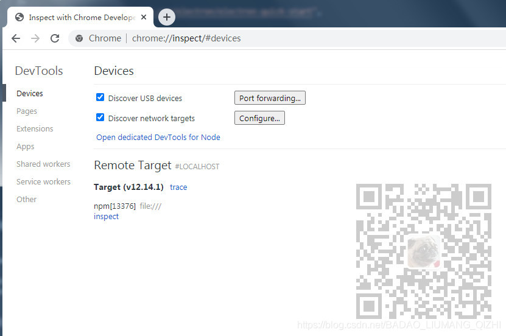Click the file:/// target URL text
Viewport: 506px width, 336px height.
click(150, 206)
